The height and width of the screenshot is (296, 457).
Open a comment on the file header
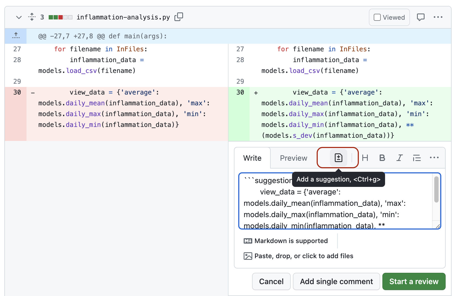[x=421, y=17]
